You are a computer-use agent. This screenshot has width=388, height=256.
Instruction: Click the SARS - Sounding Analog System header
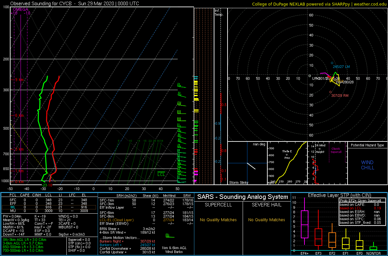pos(243,197)
